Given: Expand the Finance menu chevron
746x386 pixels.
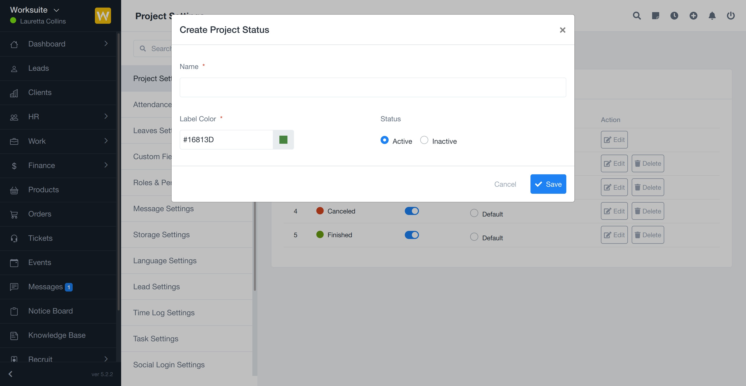Looking at the screenshot, I should click(106, 165).
